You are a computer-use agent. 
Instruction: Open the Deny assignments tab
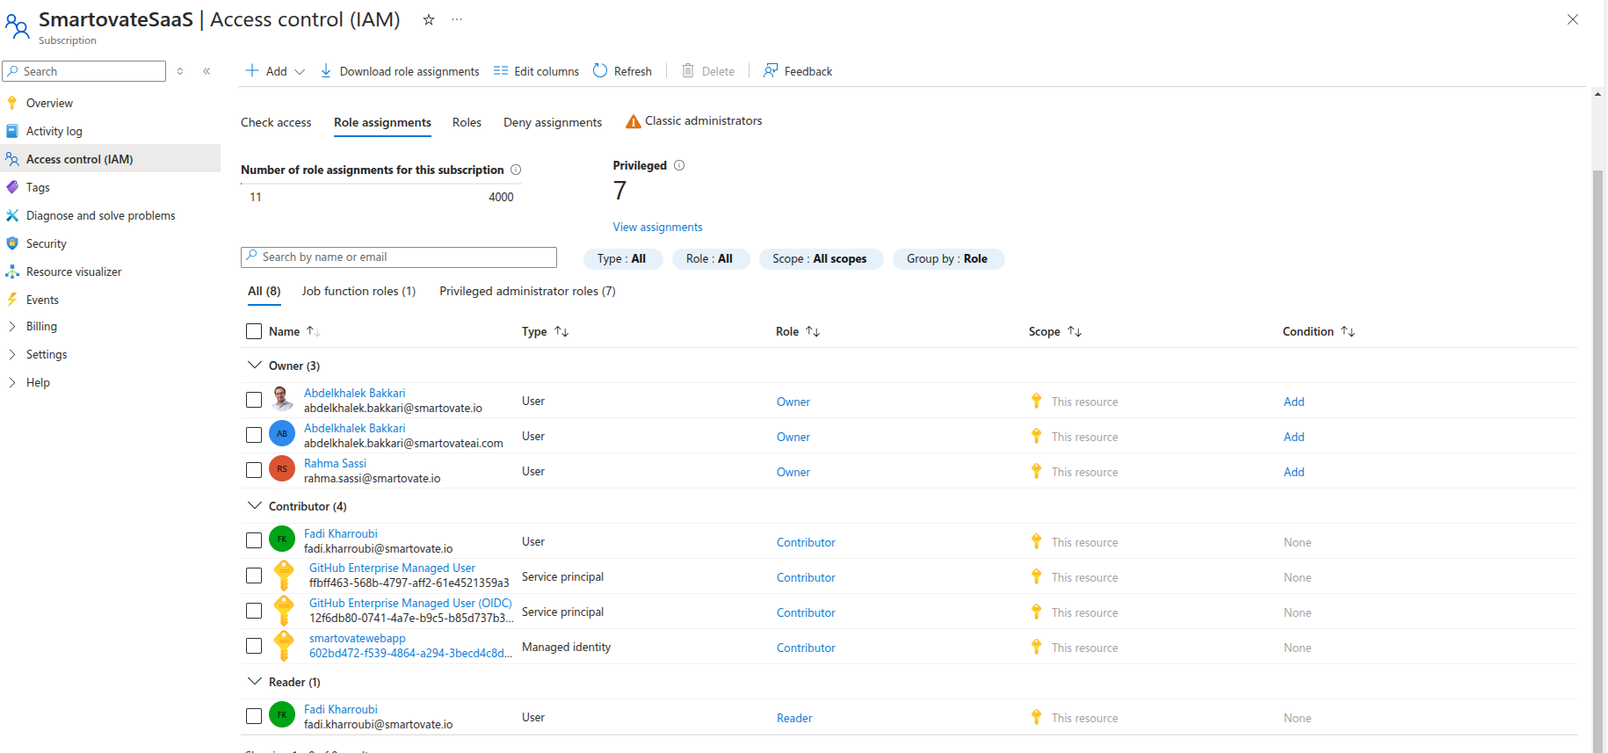tap(553, 122)
